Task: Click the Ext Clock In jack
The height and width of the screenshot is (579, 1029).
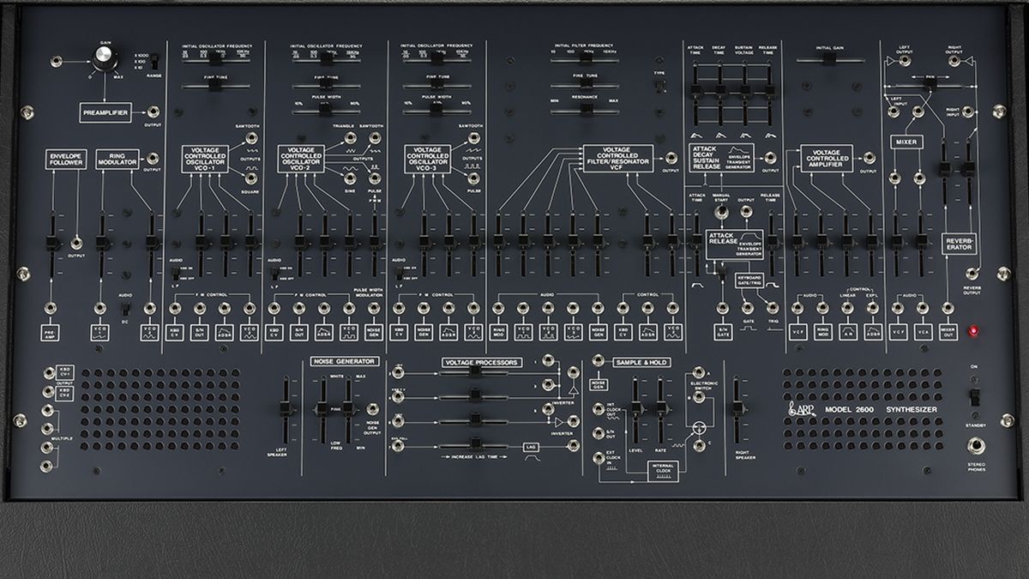Action: click(x=598, y=456)
